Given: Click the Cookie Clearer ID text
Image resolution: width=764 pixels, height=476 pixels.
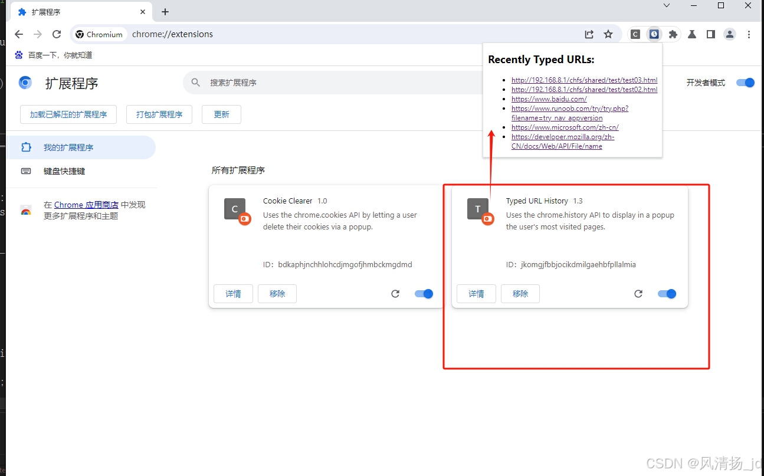Looking at the screenshot, I should [x=337, y=265].
